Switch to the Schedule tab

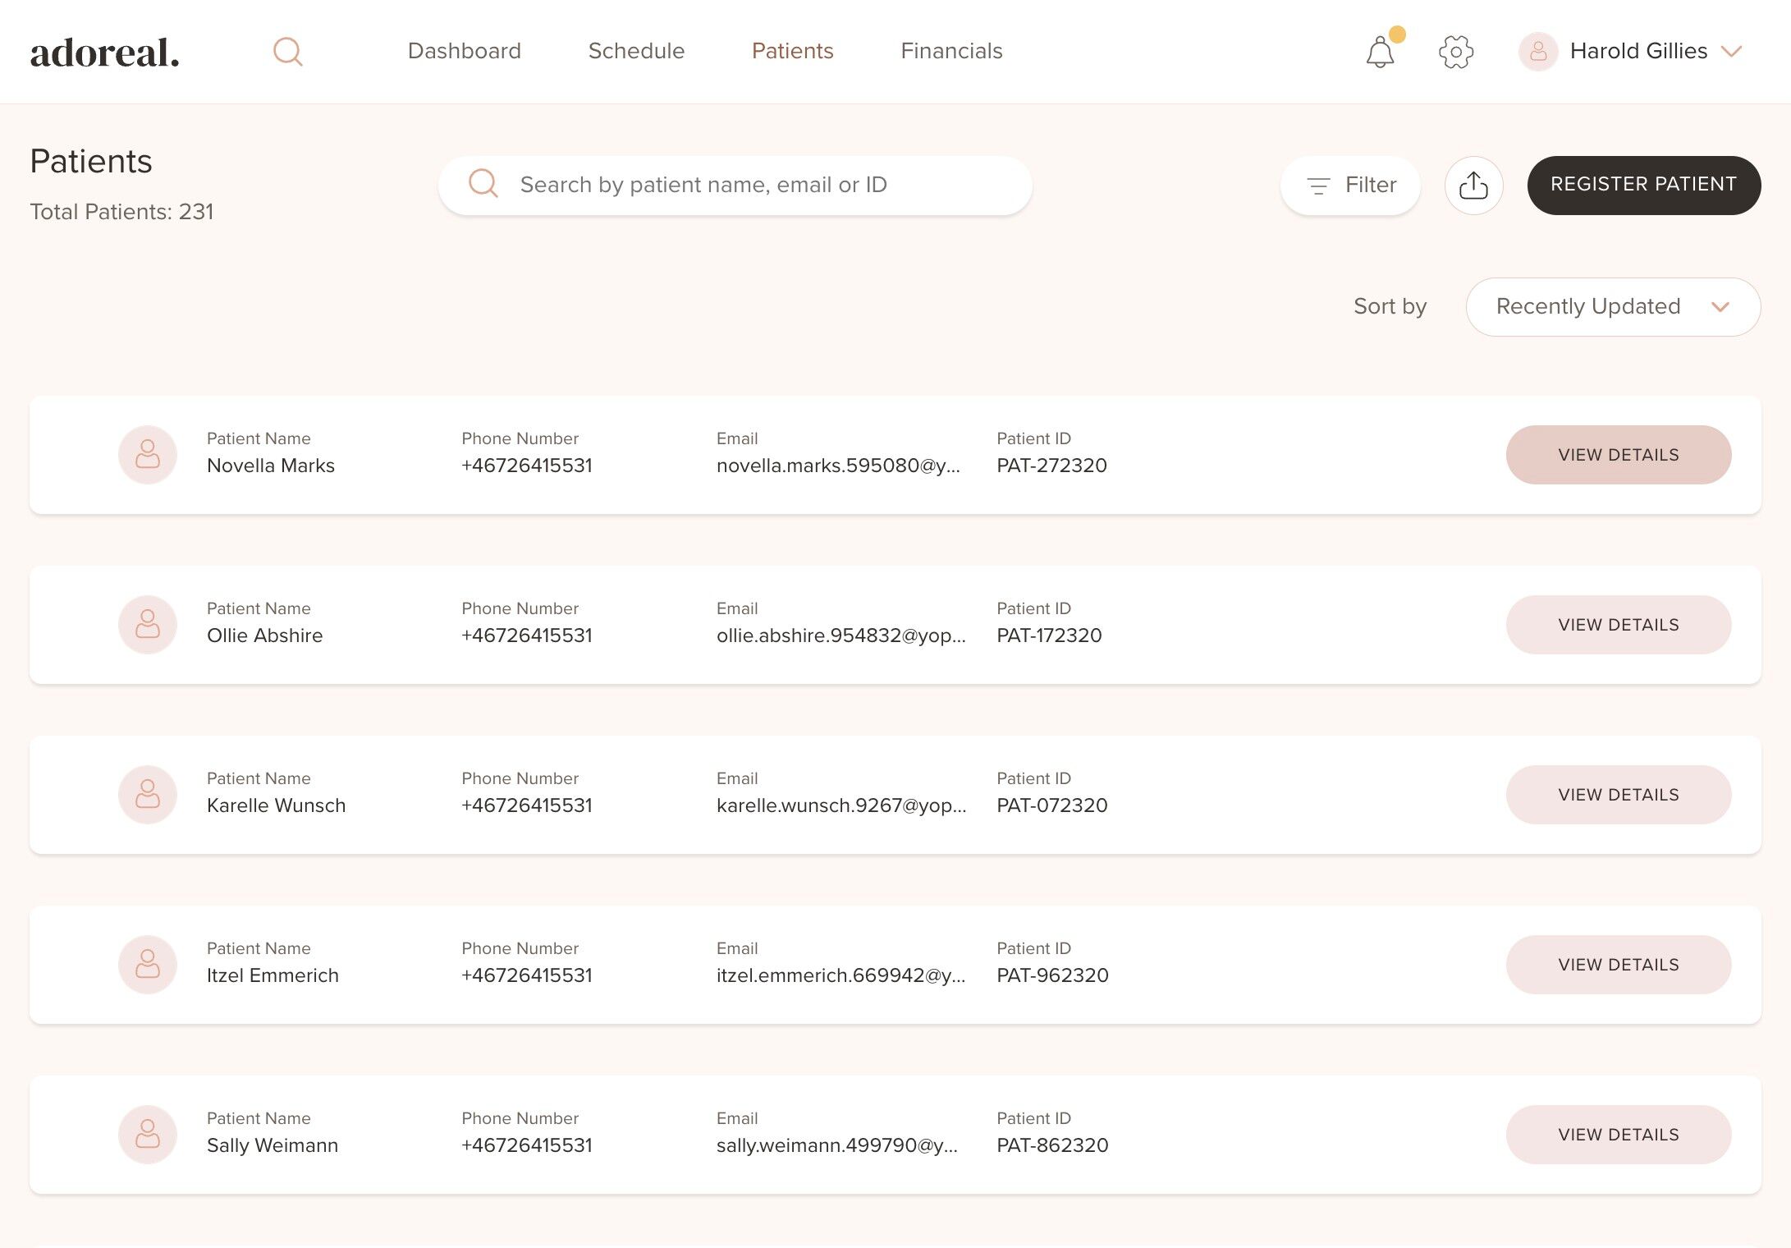pyautogui.click(x=636, y=51)
